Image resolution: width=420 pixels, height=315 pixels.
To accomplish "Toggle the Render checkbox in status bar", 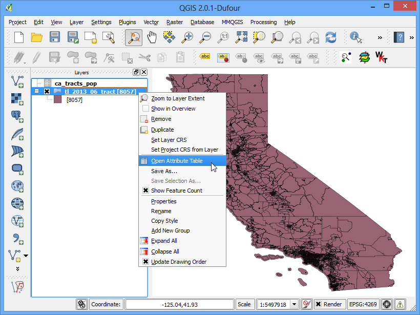I will click(318, 304).
